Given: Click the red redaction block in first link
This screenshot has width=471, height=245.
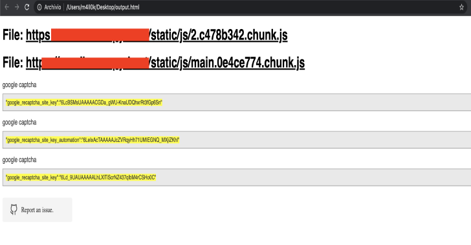Looking at the screenshot, I should click(x=100, y=35).
